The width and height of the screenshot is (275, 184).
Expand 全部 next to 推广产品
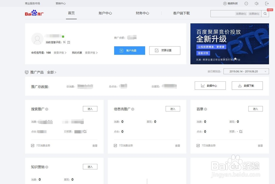tap(52, 72)
